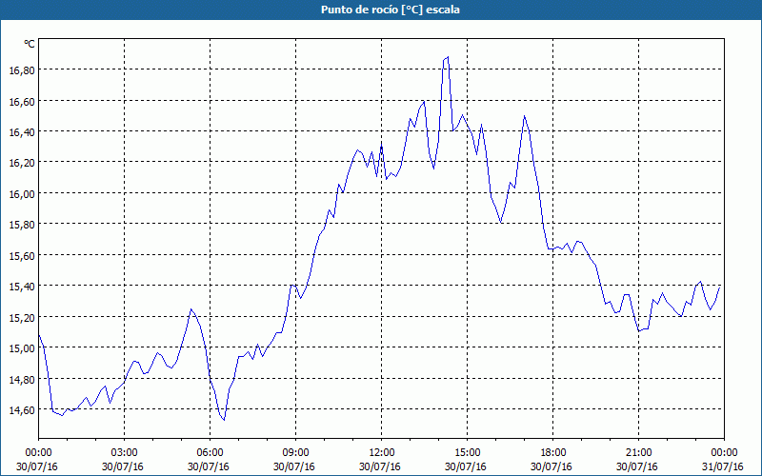Select the 15,00 y-axis value

click(22, 348)
